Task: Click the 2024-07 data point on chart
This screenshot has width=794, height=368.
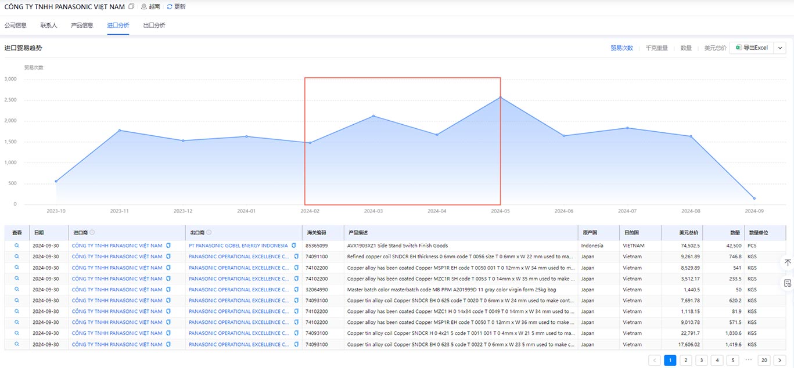Action: coord(627,128)
